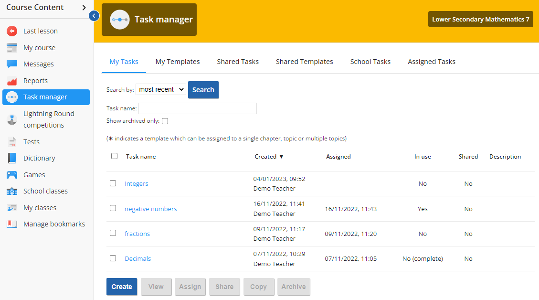Viewport: 539px width, 300px height.
Task: Click the My classes icon
Action: (x=11, y=208)
